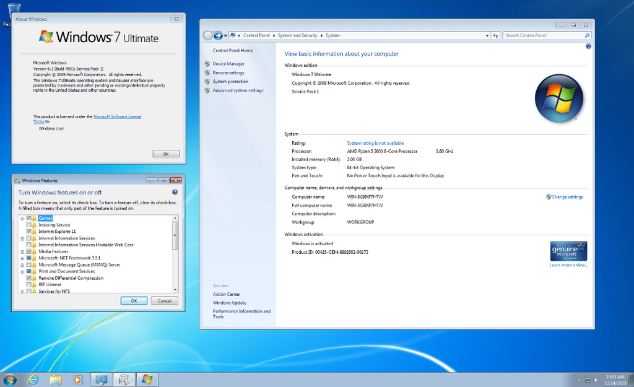
Task: Click the features list scroll-up arrow
Action: [175, 219]
